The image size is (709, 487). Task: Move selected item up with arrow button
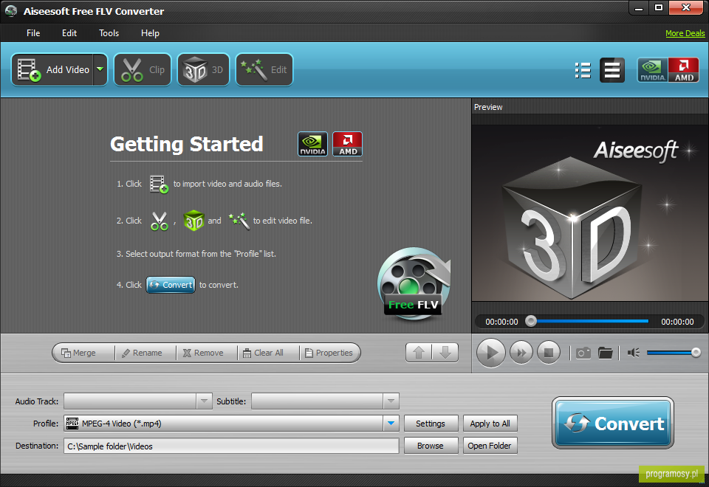tap(419, 353)
